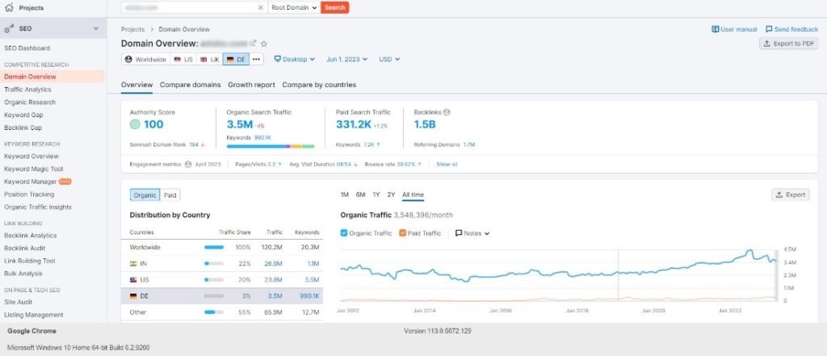This screenshot has width=827, height=356.
Task: Click the 331.2K paid search traffic value
Action: click(x=354, y=125)
